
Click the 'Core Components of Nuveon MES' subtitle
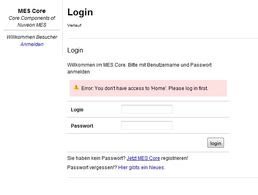click(32, 21)
